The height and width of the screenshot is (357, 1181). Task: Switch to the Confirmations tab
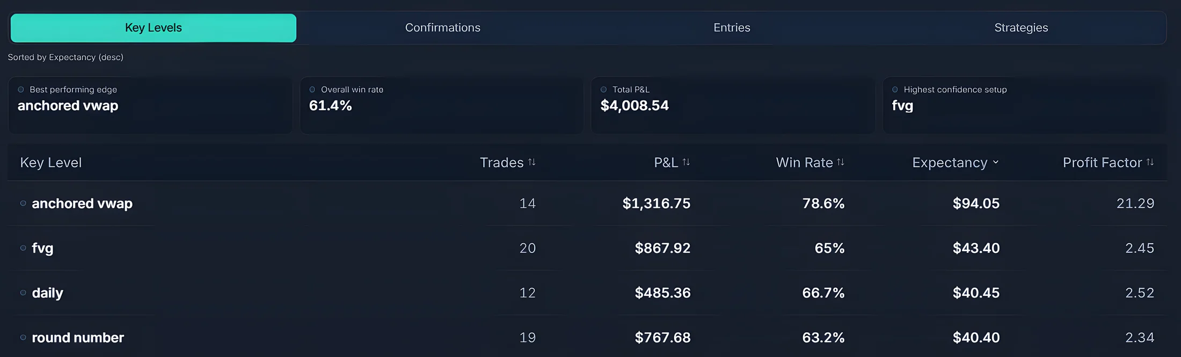[442, 28]
